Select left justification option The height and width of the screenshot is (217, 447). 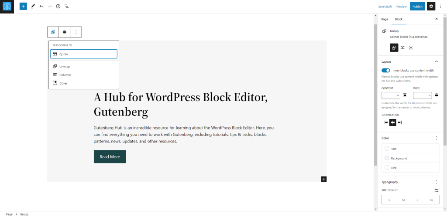(x=385, y=122)
